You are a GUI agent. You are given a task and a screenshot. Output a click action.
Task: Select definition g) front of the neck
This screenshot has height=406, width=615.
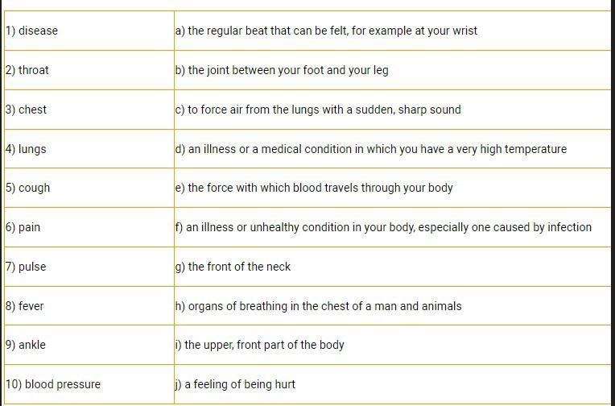[x=233, y=267]
